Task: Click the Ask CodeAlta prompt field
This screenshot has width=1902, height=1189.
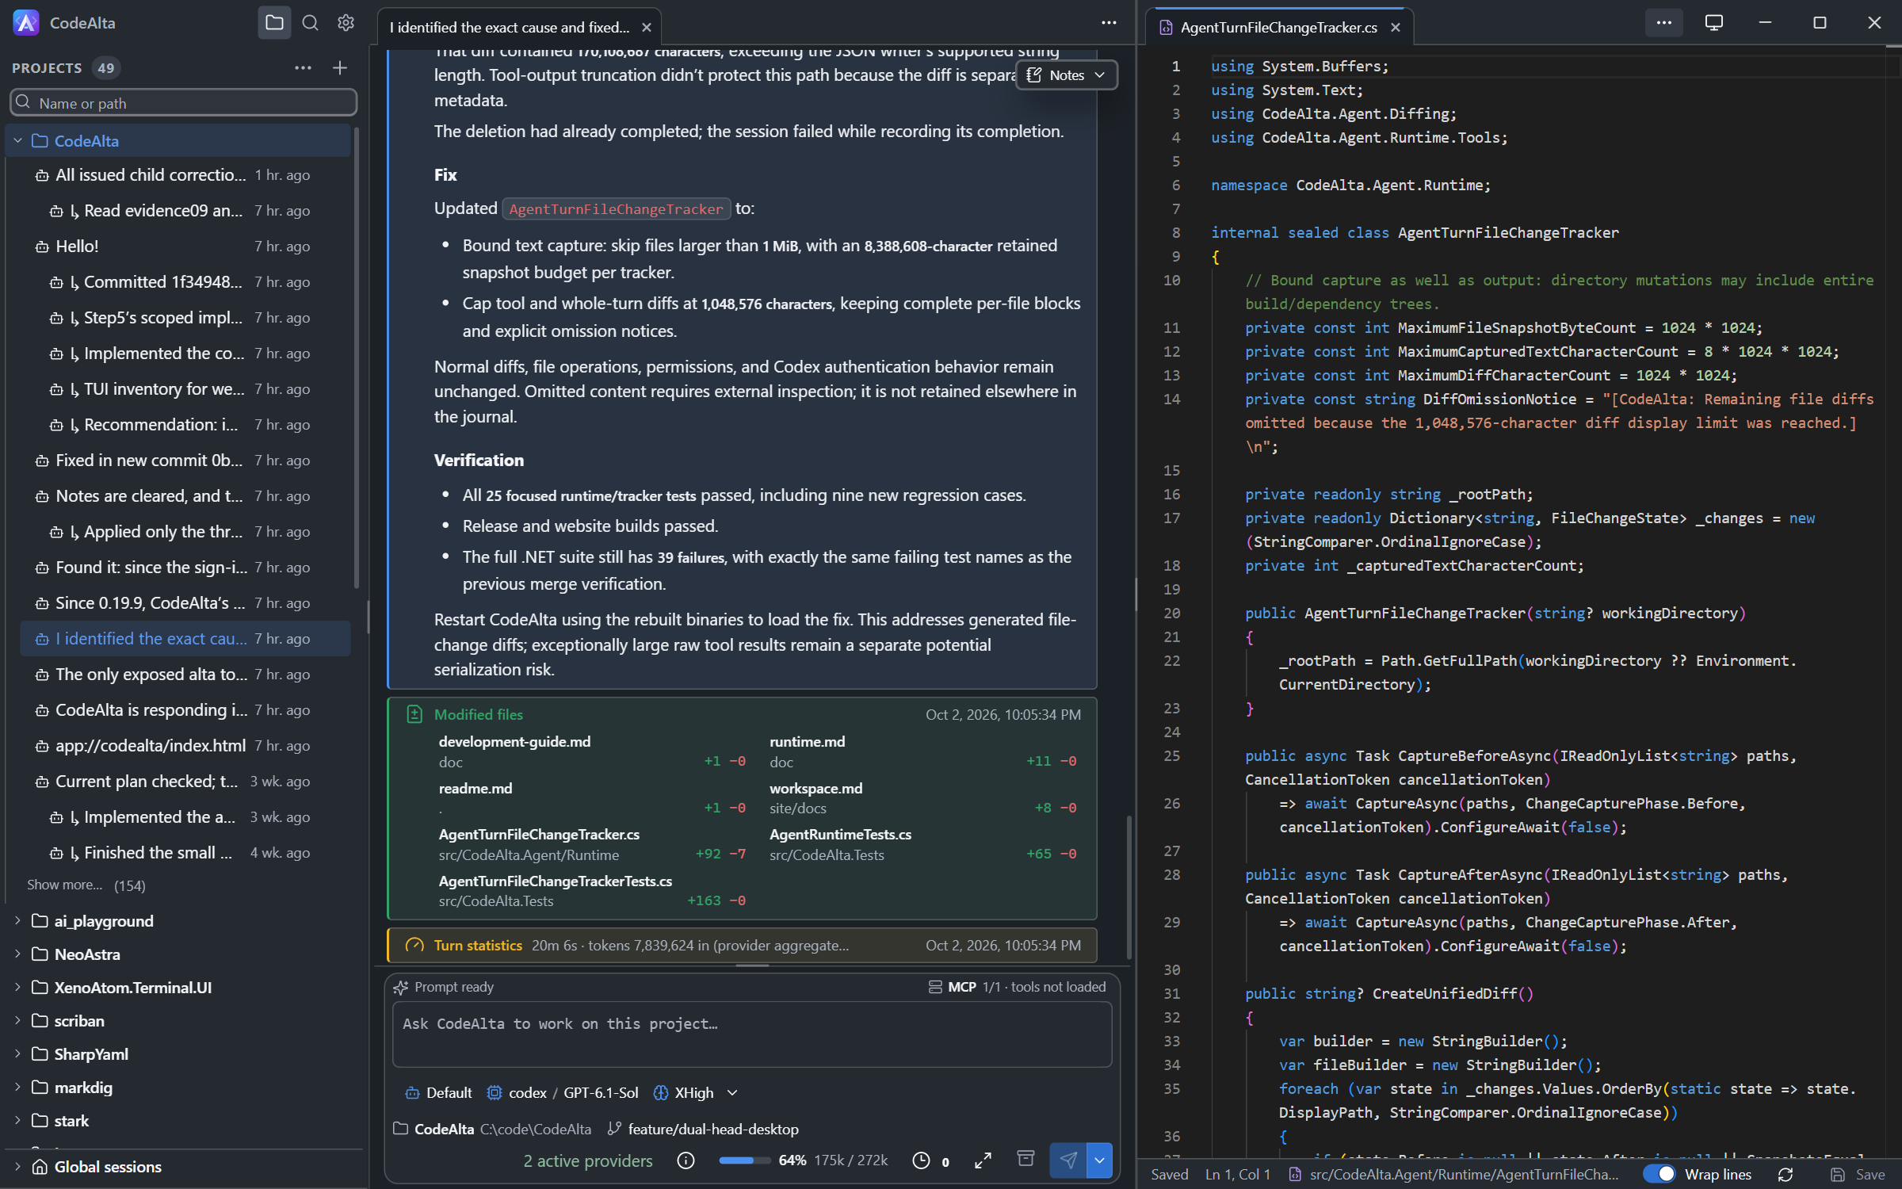Action: tap(752, 1034)
